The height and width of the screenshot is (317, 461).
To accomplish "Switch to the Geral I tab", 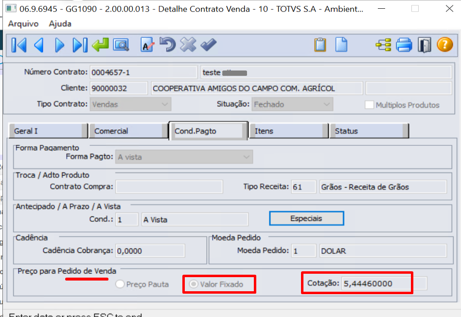I will pyautogui.click(x=49, y=131).
